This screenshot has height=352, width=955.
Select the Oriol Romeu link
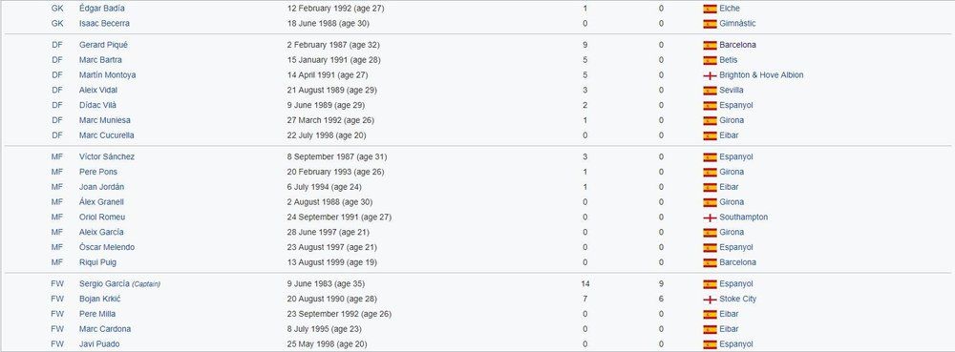tap(102, 217)
